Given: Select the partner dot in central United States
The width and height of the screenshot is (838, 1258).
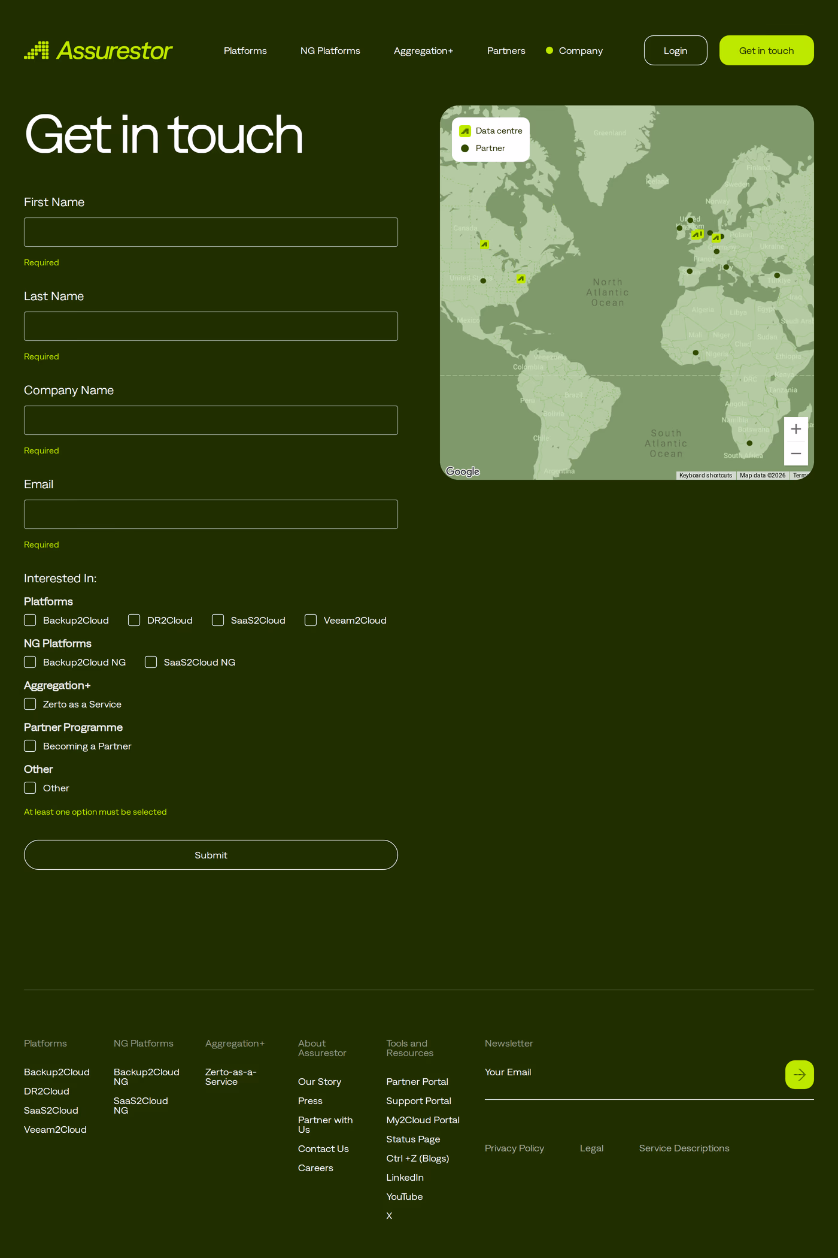Looking at the screenshot, I should click(483, 281).
